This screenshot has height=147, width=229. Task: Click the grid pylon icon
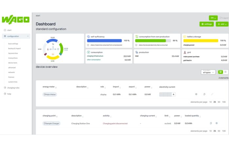[x=185, y=52]
